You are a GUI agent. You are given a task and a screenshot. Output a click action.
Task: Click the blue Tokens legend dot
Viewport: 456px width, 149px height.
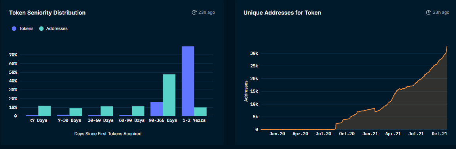pyautogui.click(x=14, y=28)
